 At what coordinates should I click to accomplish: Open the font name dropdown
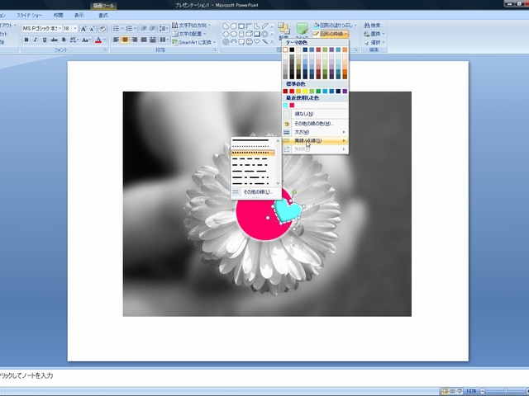click(x=59, y=28)
